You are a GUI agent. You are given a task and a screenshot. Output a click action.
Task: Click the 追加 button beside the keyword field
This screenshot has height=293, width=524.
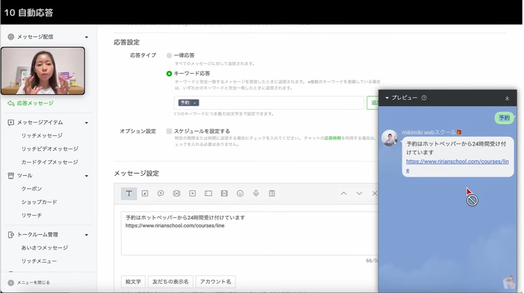[x=372, y=103]
